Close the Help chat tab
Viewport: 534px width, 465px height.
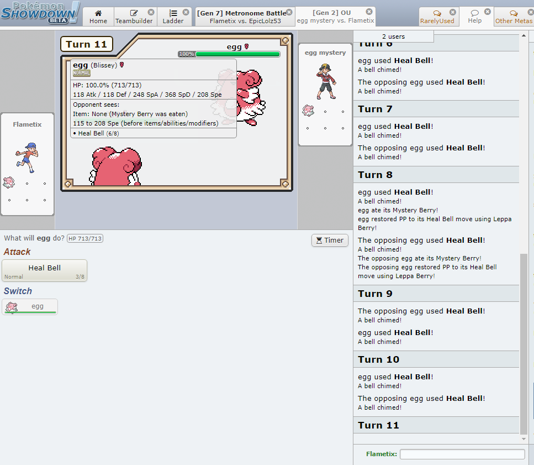pyautogui.click(x=487, y=12)
